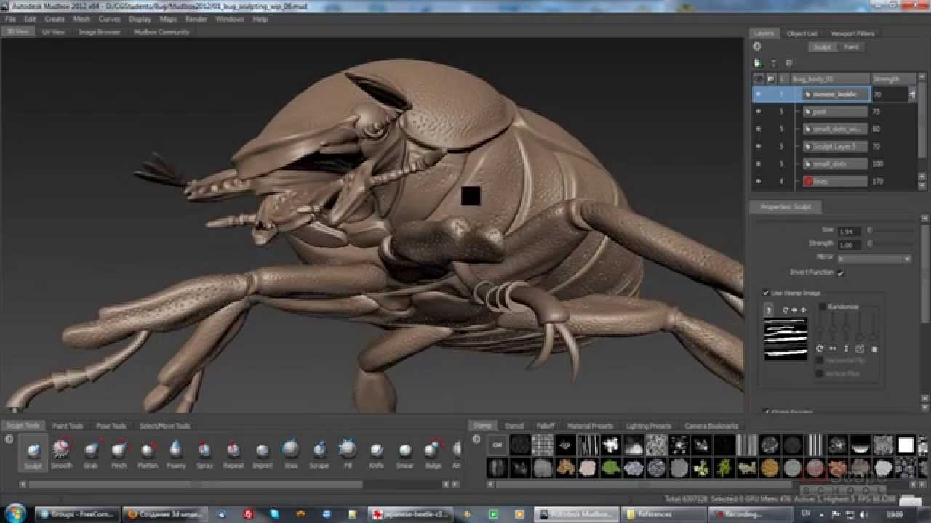Activate the Wax sculpt tool
Screen dimensions: 931x523
[x=291, y=450]
